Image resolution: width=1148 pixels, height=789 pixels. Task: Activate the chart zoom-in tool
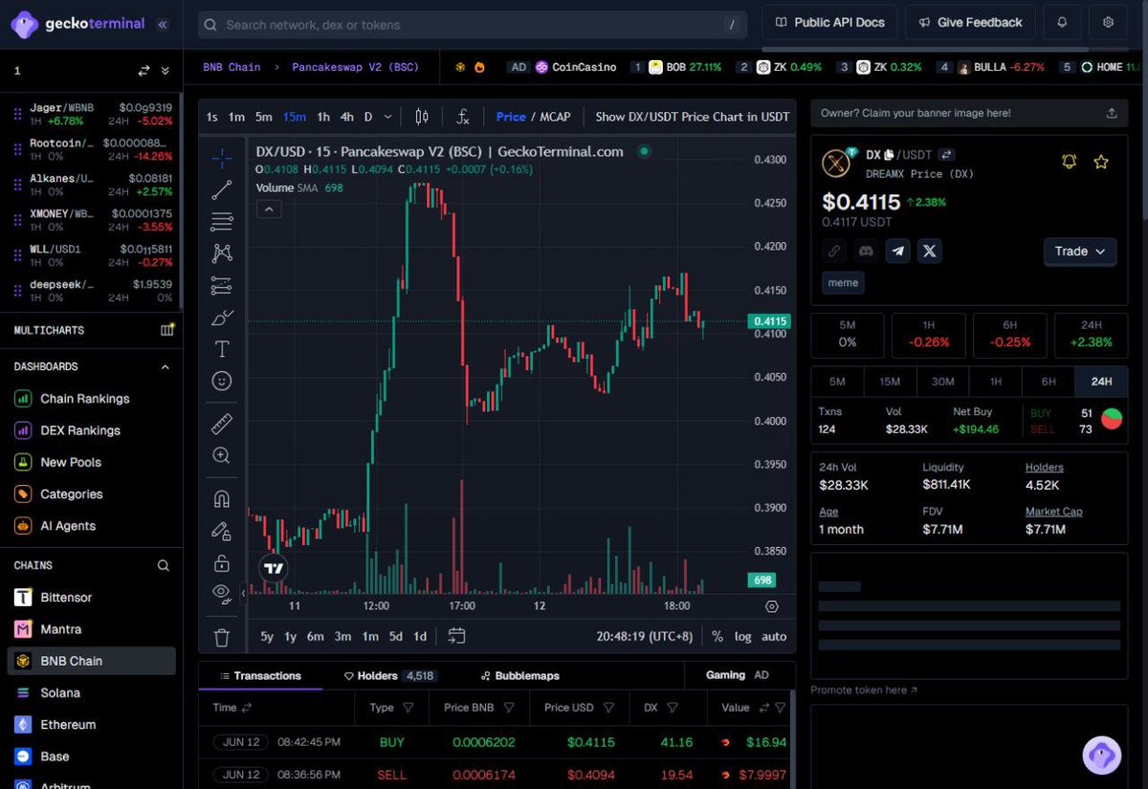(222, 455)
